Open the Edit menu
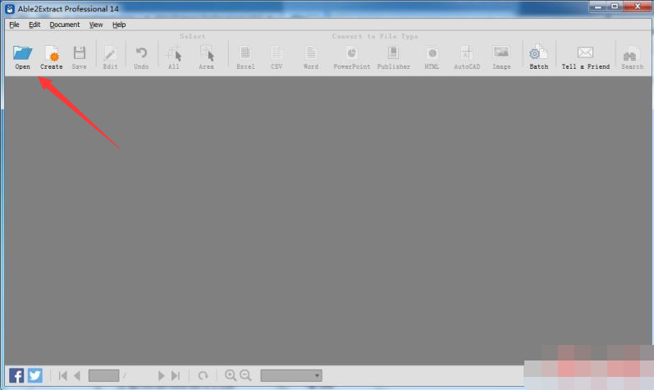The image size is (654, 390). coord(34,25)
